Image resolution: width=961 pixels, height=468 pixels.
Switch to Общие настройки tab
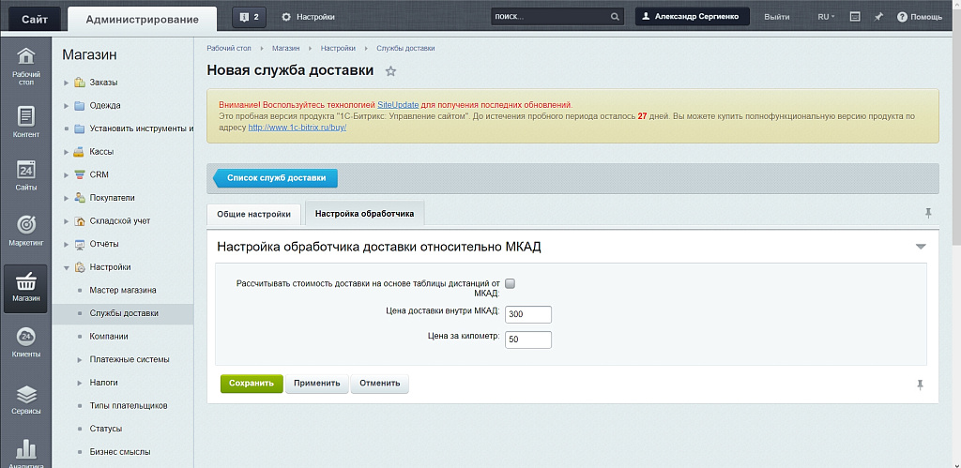click(x=253, y=214)
